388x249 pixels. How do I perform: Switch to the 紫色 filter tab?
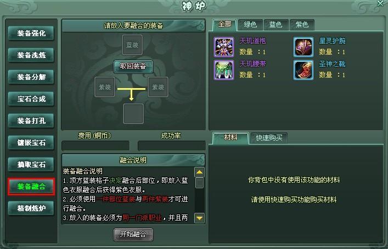[x=302, y=25]
